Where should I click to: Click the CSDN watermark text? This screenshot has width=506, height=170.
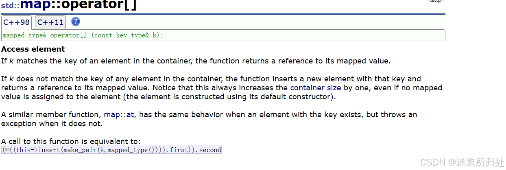point(462,163)
